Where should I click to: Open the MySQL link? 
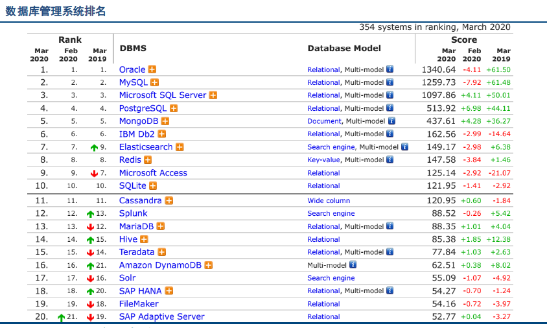coord(134,83)
